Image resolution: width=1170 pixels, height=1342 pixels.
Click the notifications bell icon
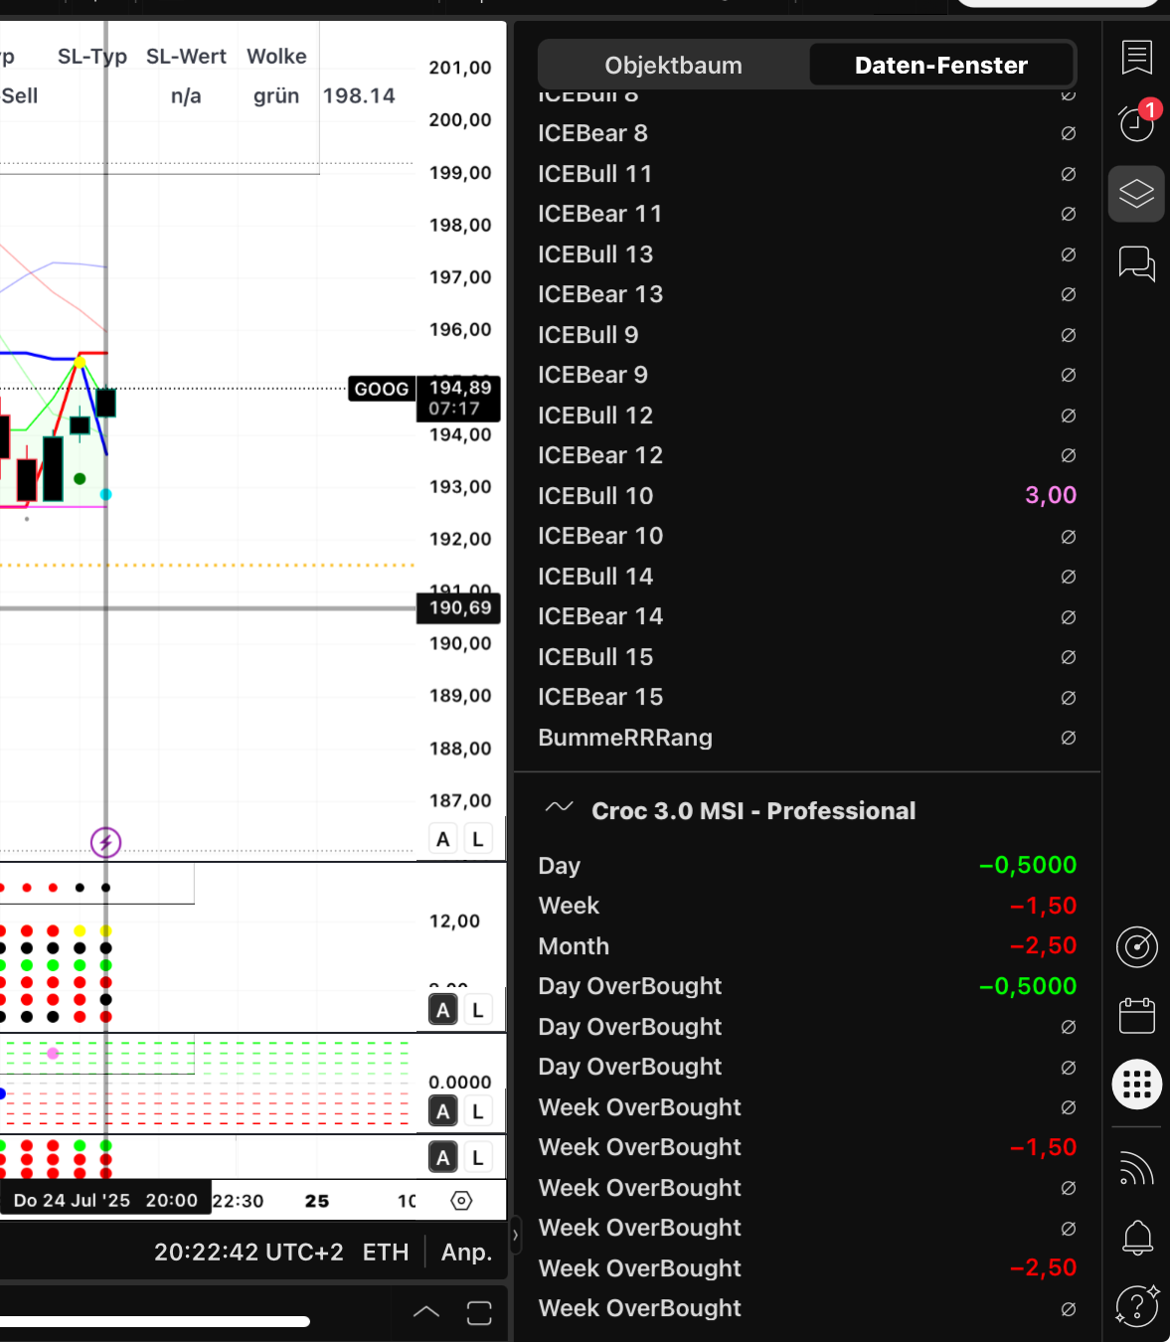pos(1136,1238)
